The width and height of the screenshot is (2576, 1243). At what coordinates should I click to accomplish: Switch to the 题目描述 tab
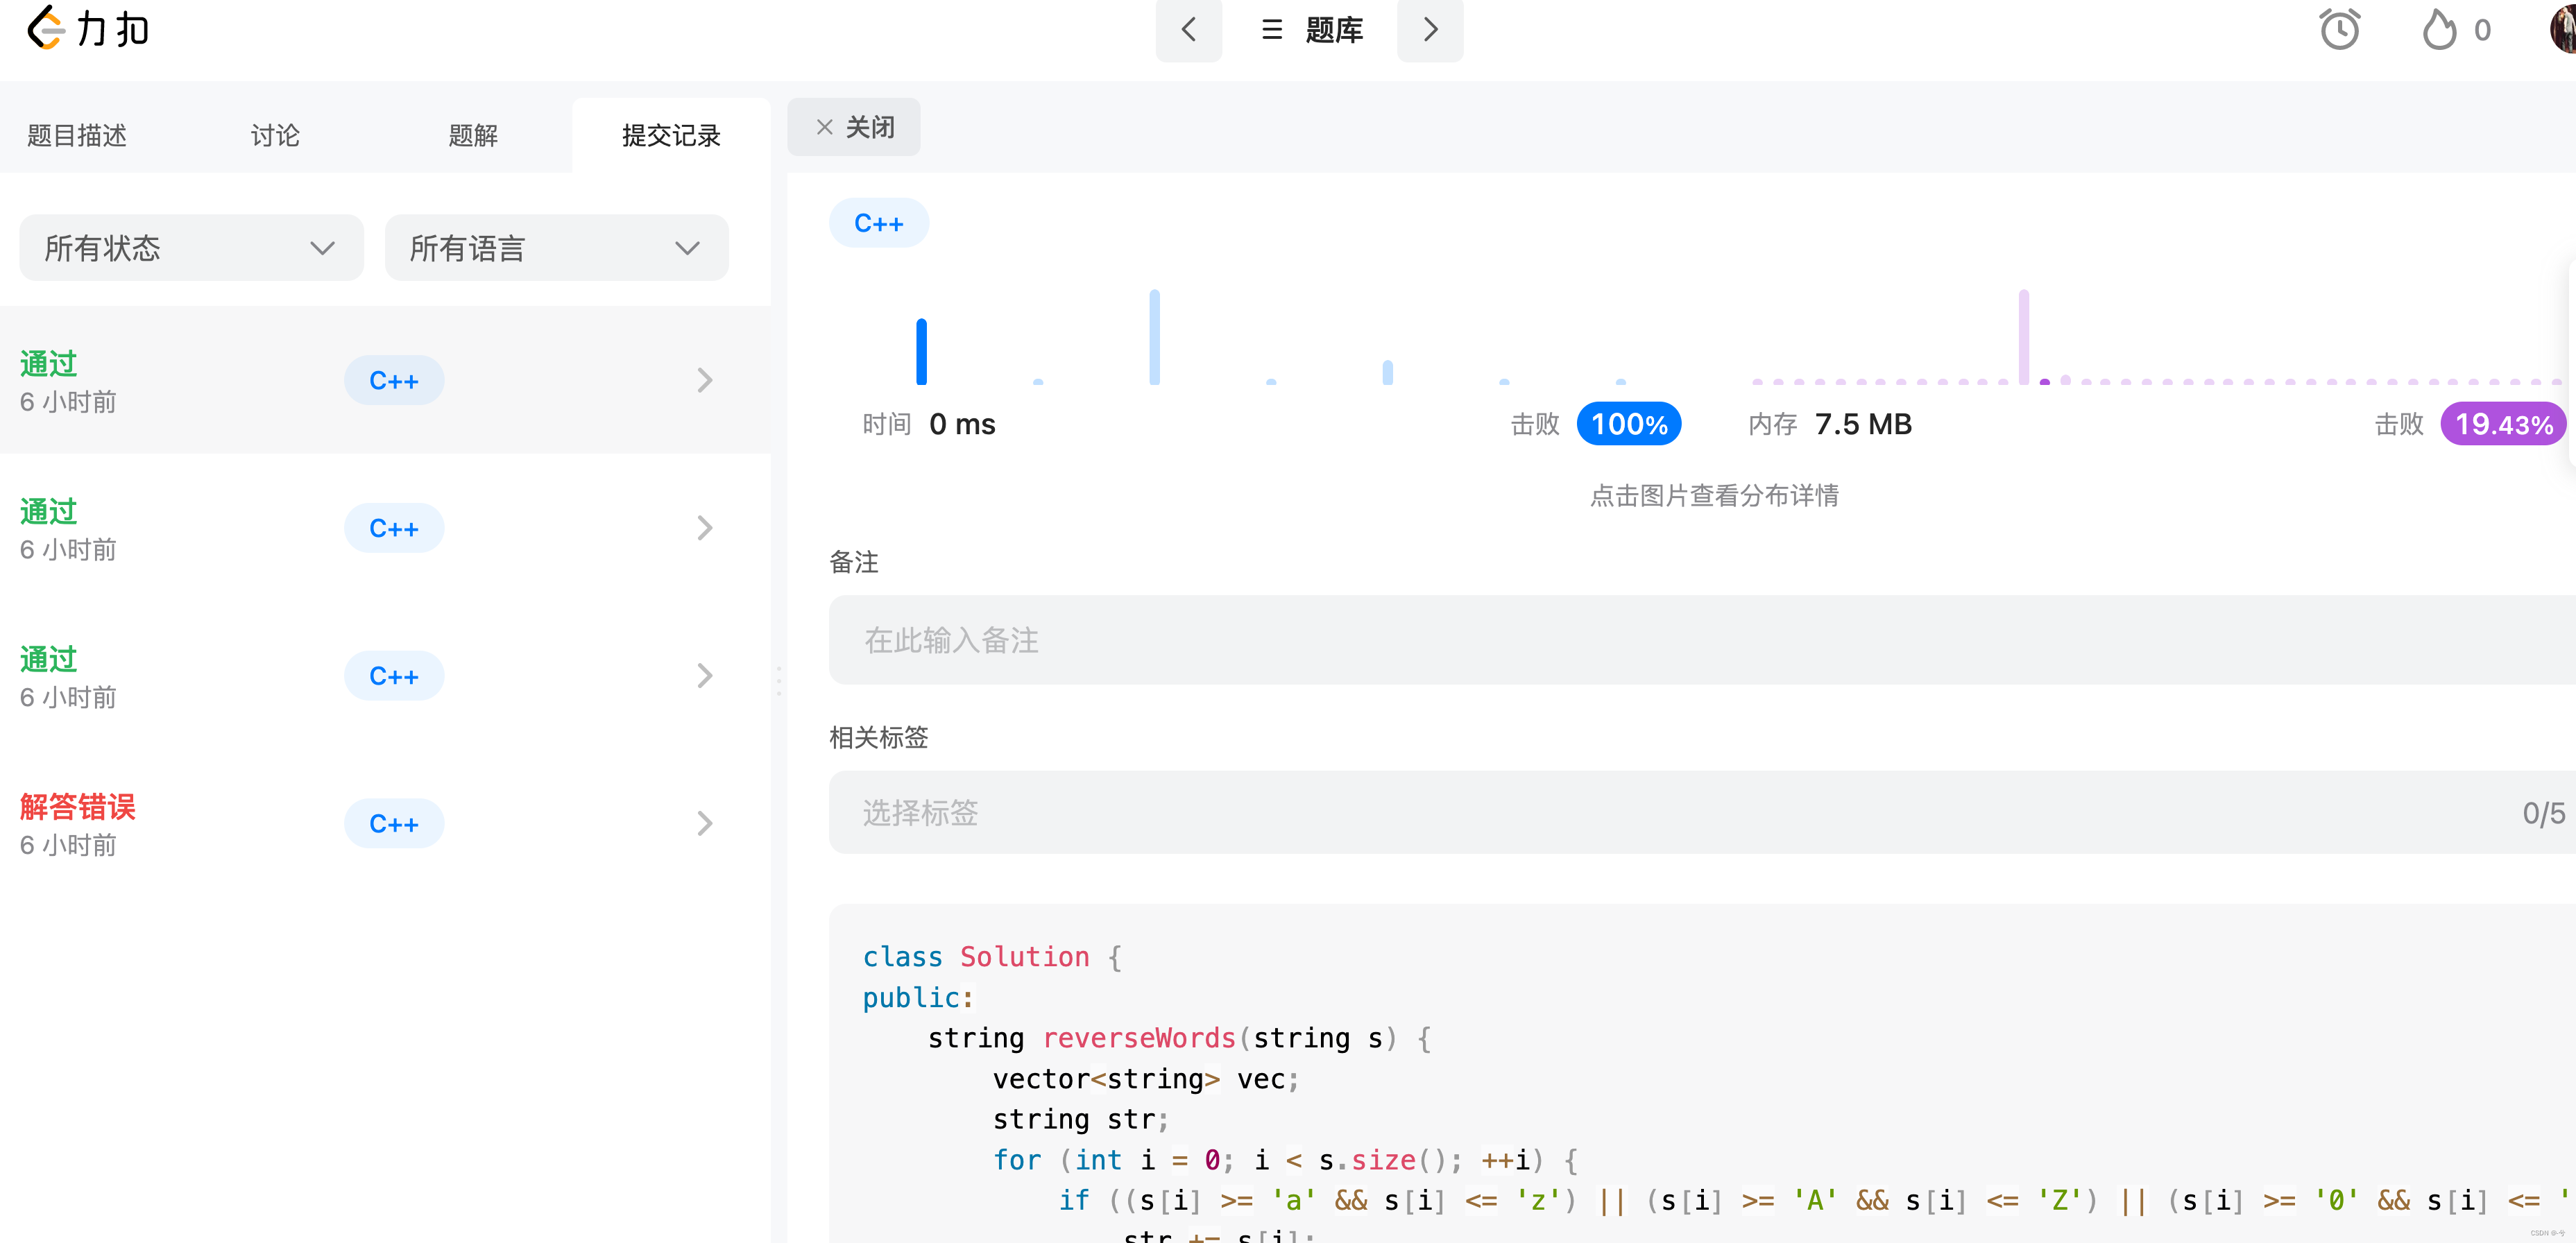click(x=77, y=135)
